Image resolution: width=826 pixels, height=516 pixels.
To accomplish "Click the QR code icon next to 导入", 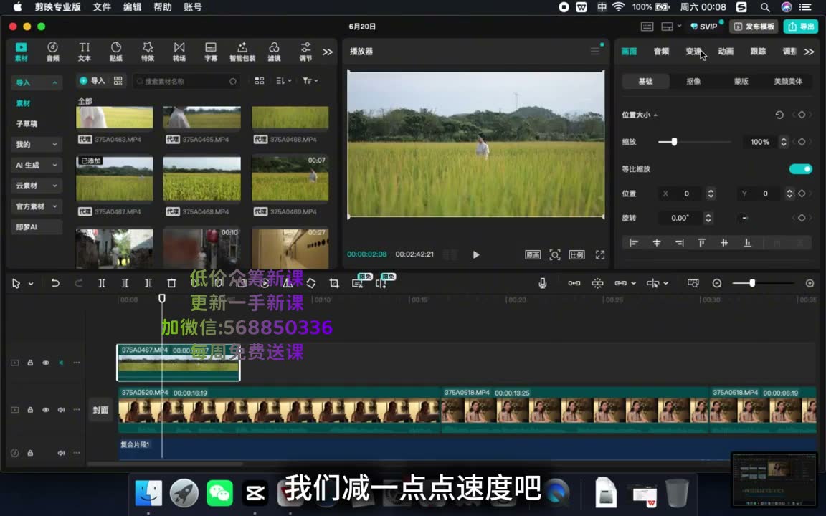I will [x=118, y=80].
